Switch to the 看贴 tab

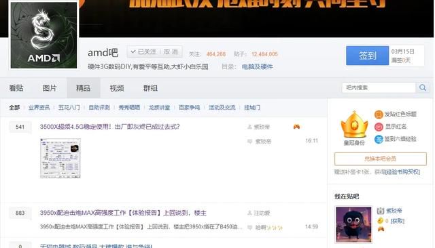(x=16, y=88)
